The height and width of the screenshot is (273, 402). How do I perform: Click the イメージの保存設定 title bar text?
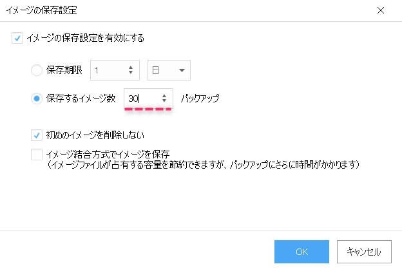pyautogui.click(x=40, y=11)
